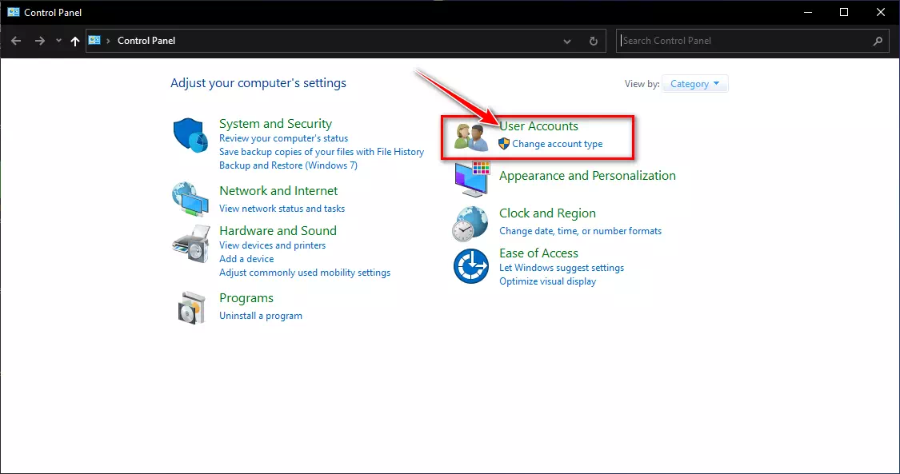This screenshot has width=900, height=474.
Task: Click the address bar Control Panel icon
Action: pos(94,40)
